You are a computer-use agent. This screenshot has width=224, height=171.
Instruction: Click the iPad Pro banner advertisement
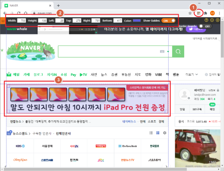click(x=88, y=99)
